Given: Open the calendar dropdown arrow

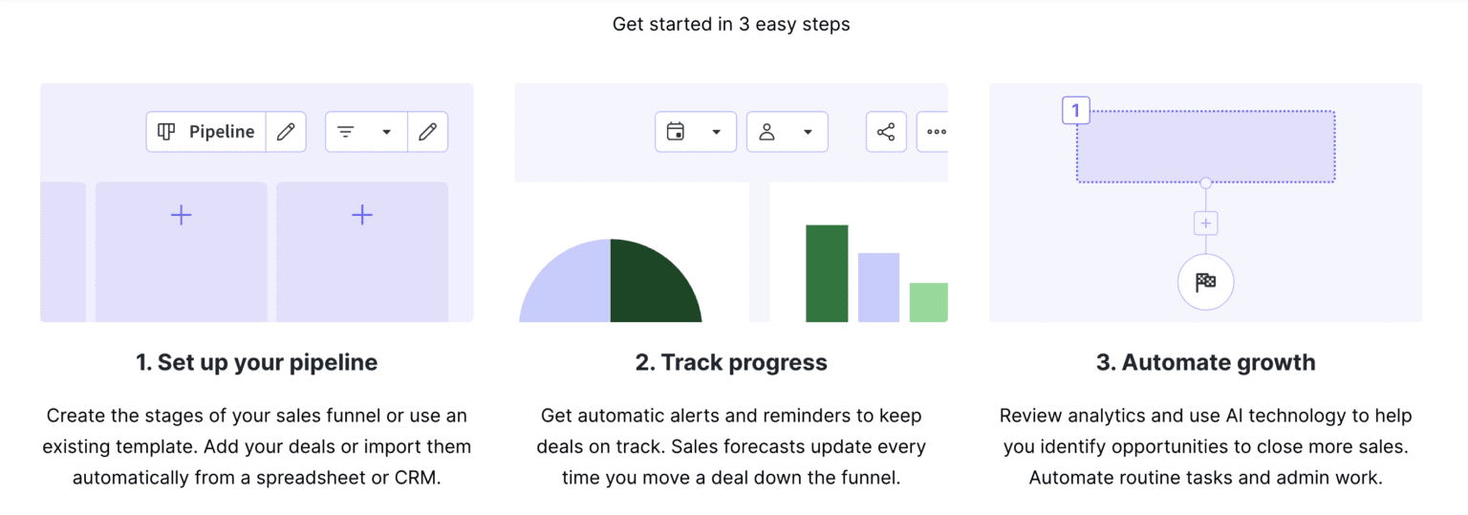Looking at the screenshot, I should coord(716,132).
